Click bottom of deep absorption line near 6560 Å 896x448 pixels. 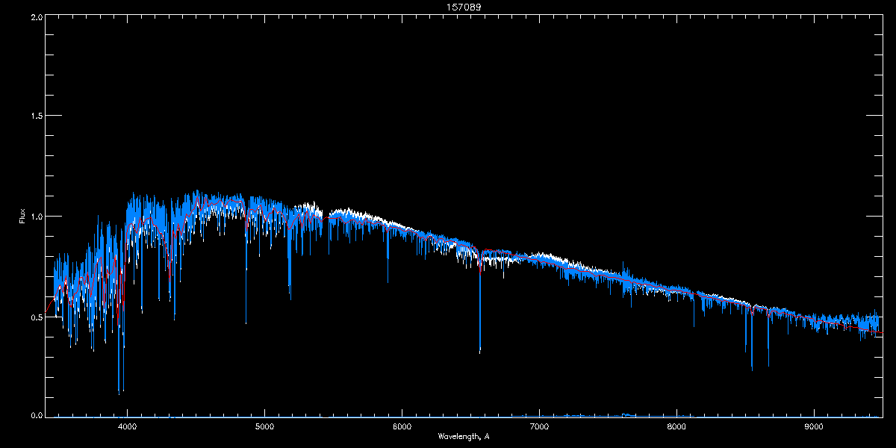coord(479,351)
